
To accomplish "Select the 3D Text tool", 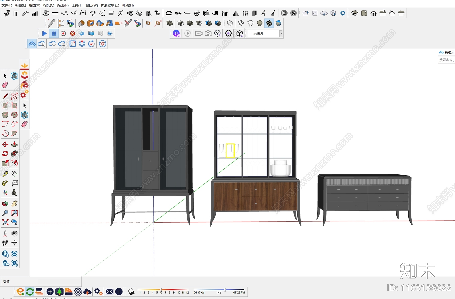I will pos(14,193).
